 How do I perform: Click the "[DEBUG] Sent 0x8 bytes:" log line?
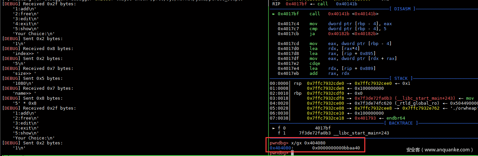coord(32,98)
